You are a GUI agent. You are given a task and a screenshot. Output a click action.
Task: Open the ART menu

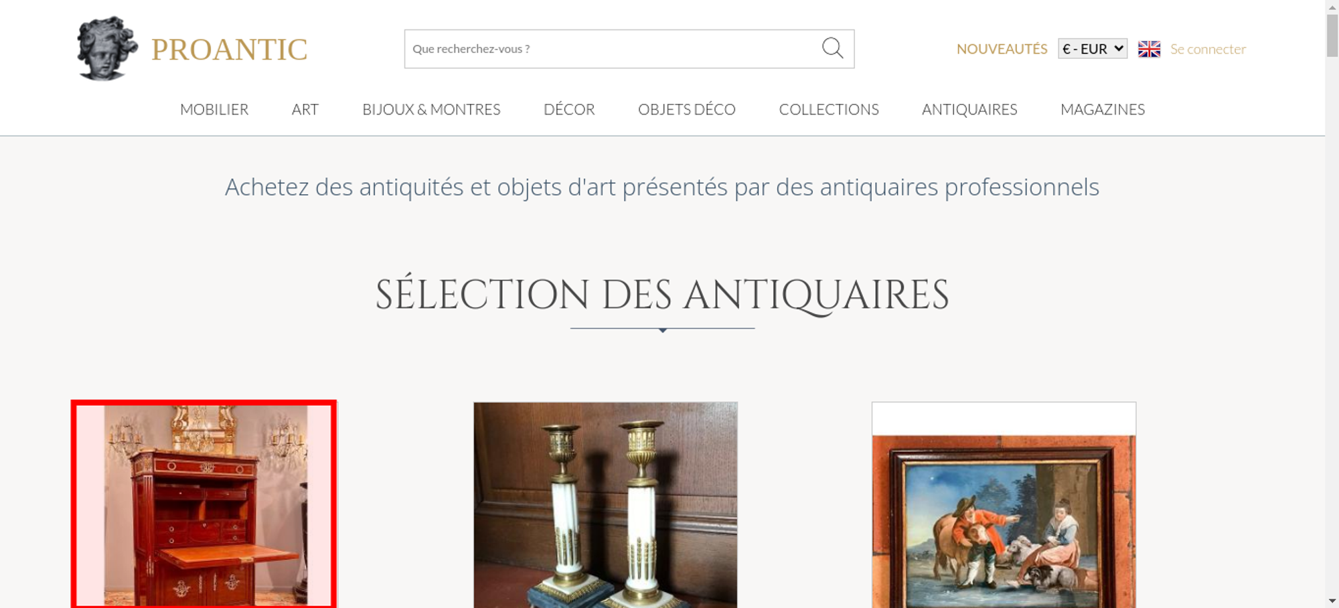[x=305, y=109]
